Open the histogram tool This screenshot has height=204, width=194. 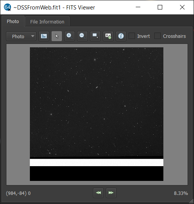click(x=44, y=36)
